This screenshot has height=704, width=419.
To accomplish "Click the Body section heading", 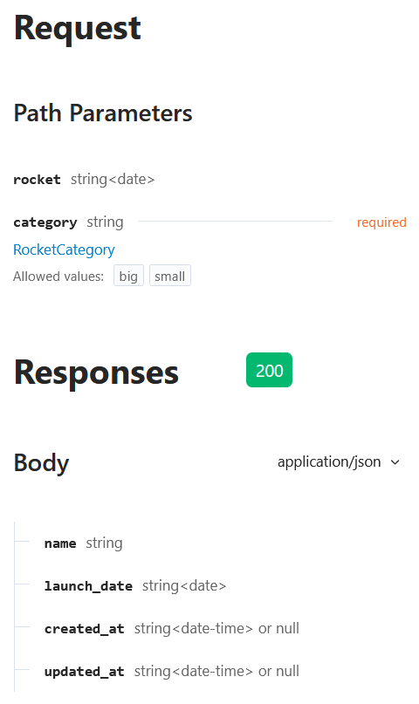I will (x=41, y=462).
